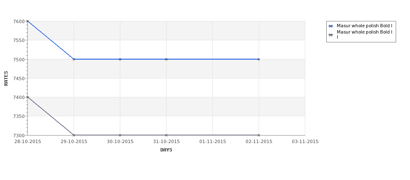Select the dark marker on 29-10-2015 at 7300

(x=74, y=135)
